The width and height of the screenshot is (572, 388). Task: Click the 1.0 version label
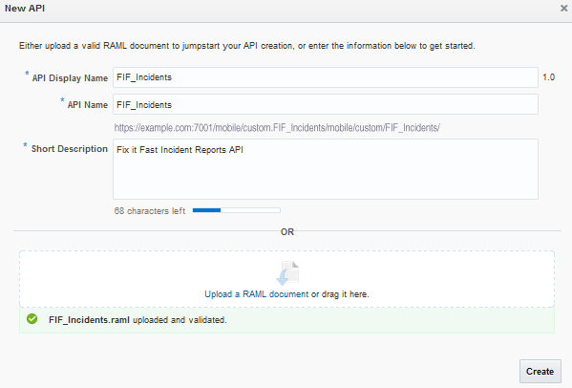coord(549,77)
